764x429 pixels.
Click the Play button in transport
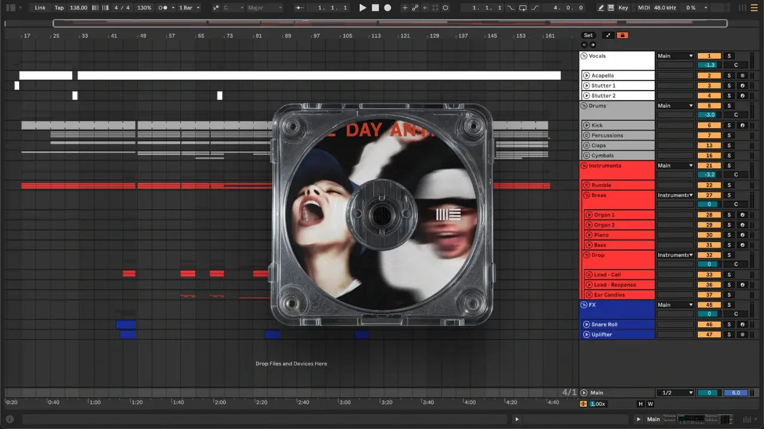coord(362,8)
